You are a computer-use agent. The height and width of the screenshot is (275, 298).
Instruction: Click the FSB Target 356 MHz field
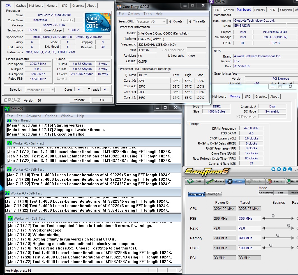coord(249,218)
